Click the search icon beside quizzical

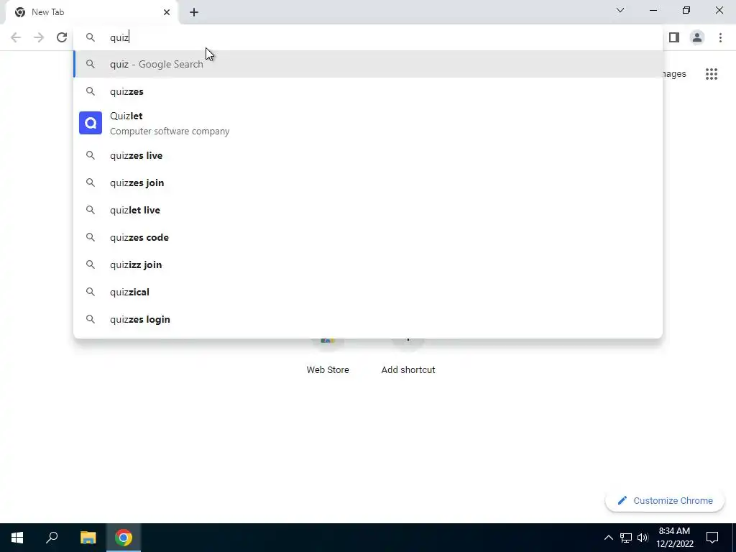(x=91, y=292)
